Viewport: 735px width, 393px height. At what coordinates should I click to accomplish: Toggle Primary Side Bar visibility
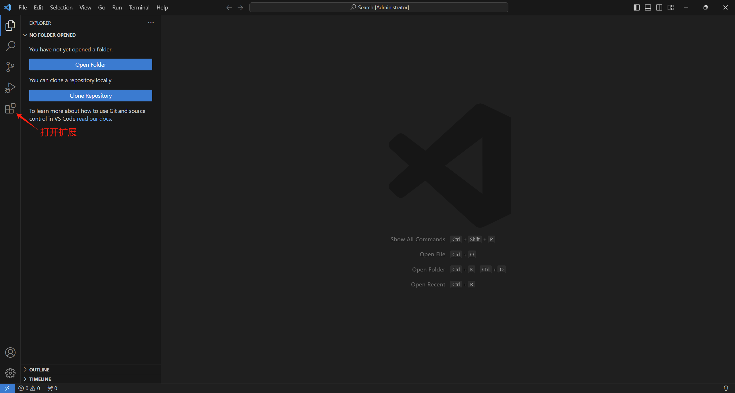click(x=636, y=7)
